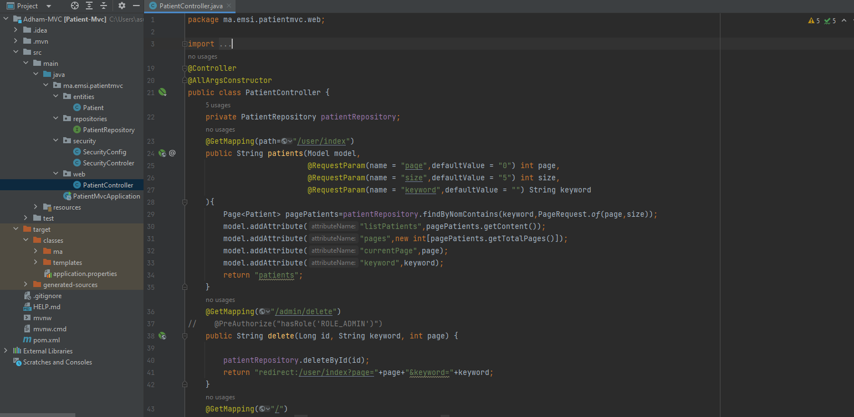Click the @ annotation gutter icon on line 24
The image size is (854, 417).
(172, 153)
